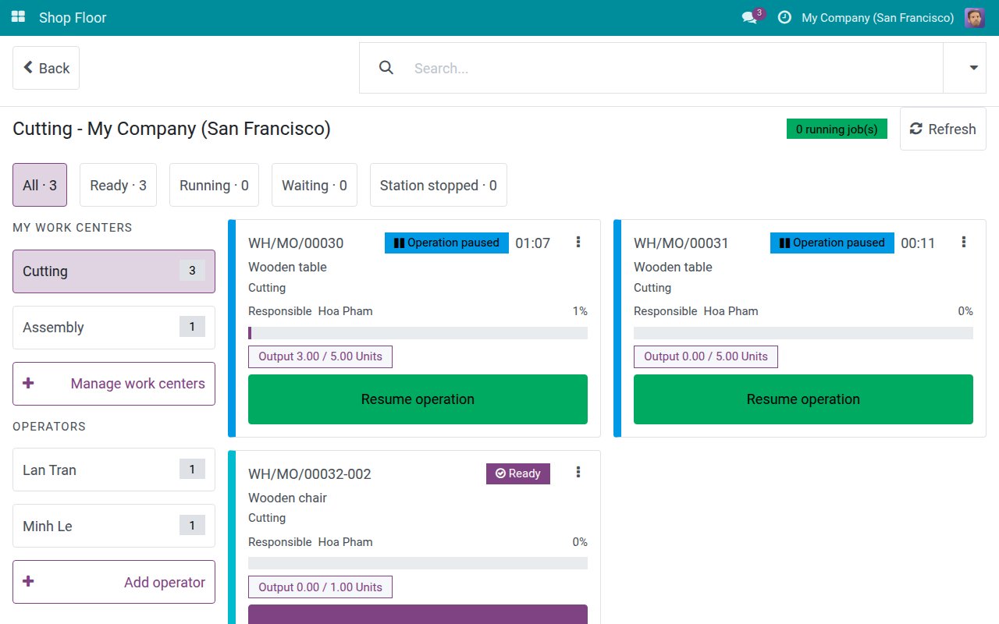The width and height of the screenshot is (999, 624).
Task: Open the My Company (San Francisco) switcher
Action: coord(877,17)
